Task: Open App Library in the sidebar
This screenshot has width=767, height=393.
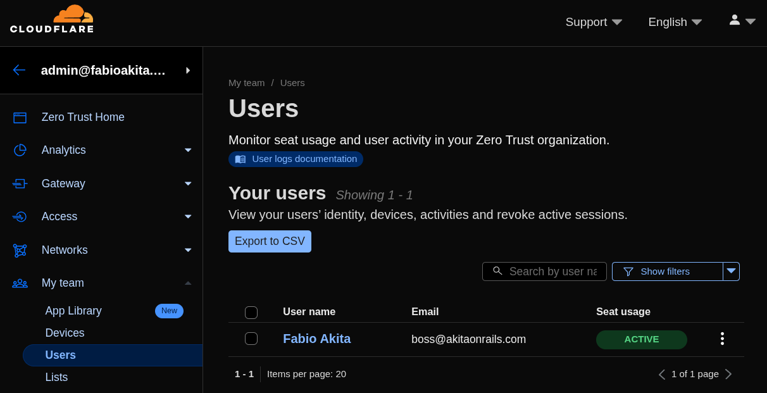Action: [73, 311]
